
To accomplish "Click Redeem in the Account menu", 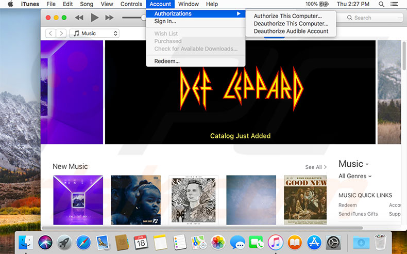I will point(167,61).
